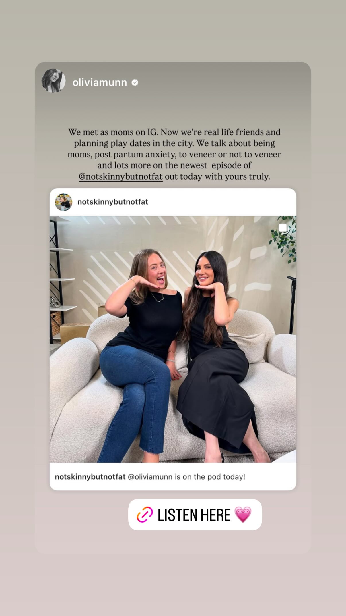Tap the verified badge beside oliviamunn
Image resolution: width=346 pixels, height=616 pixels.
tap(135, 83)
